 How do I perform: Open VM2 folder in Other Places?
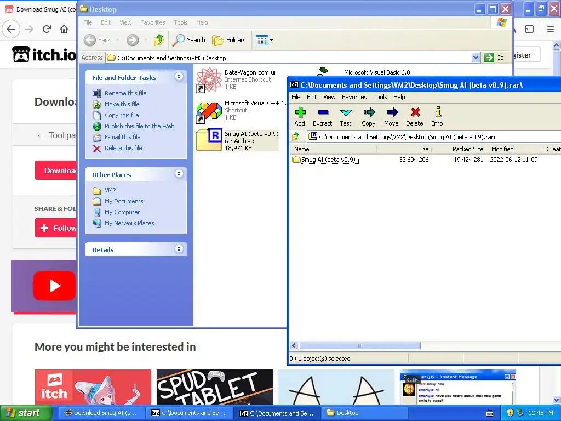(110, 190)
